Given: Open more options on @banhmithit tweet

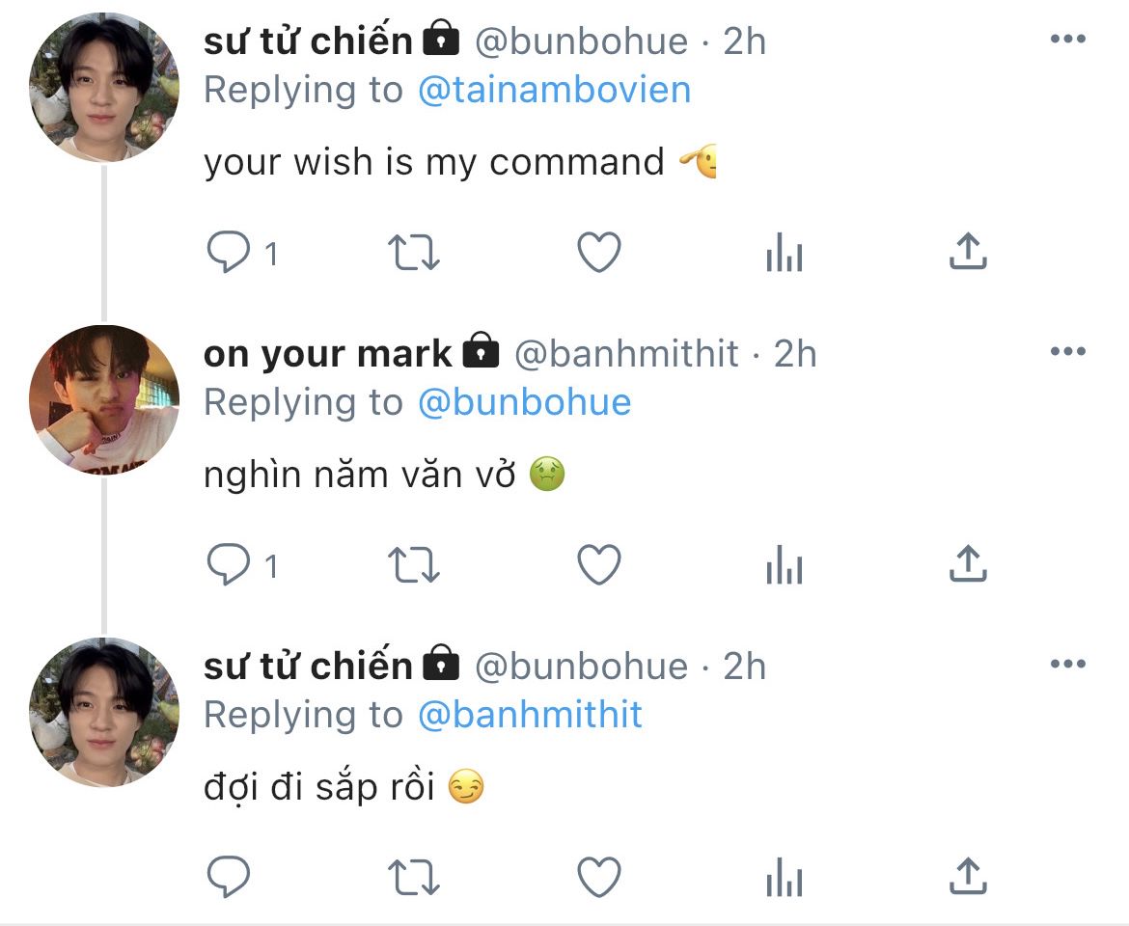Looking at the screenshot, I should 1068,351.
